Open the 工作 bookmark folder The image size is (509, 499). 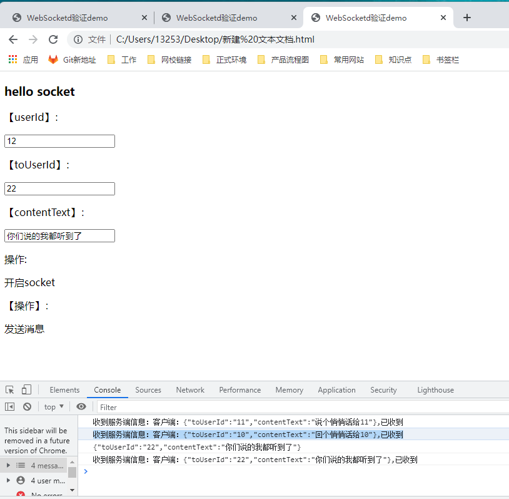pyautogui.click(x=122, y=60)
